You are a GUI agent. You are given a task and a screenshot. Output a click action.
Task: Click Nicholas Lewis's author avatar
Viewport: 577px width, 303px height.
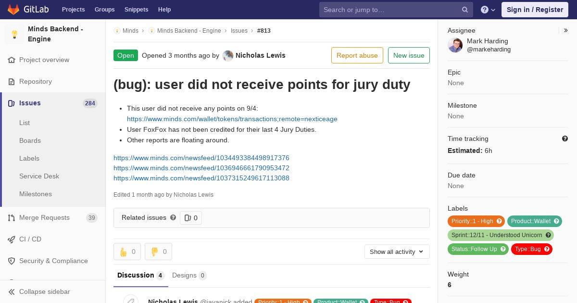pos(228,56)
